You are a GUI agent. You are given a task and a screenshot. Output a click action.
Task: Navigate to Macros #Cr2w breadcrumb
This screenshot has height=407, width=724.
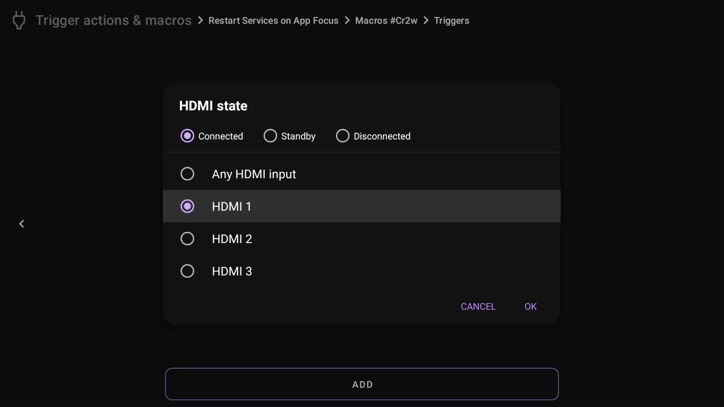coord(386,20)
